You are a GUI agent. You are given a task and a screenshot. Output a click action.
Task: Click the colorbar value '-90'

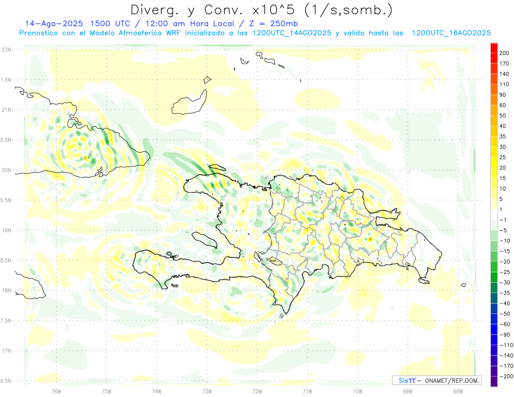(505, 335)
